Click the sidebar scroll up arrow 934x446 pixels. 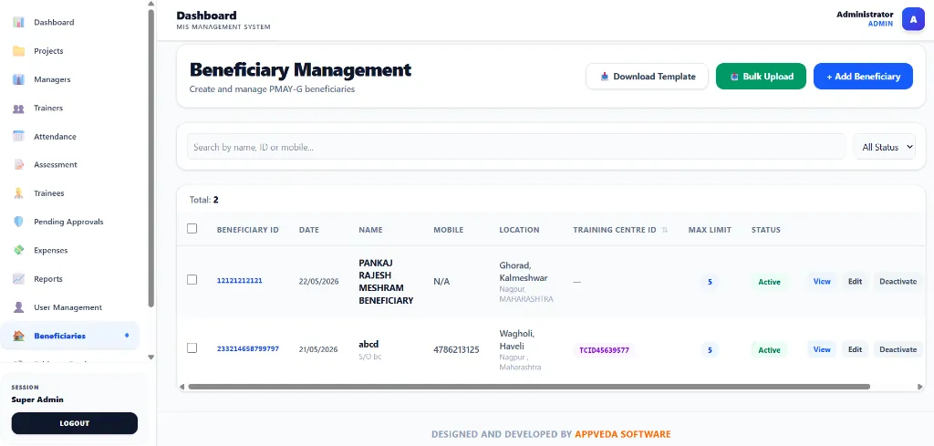tap(151, 4)
